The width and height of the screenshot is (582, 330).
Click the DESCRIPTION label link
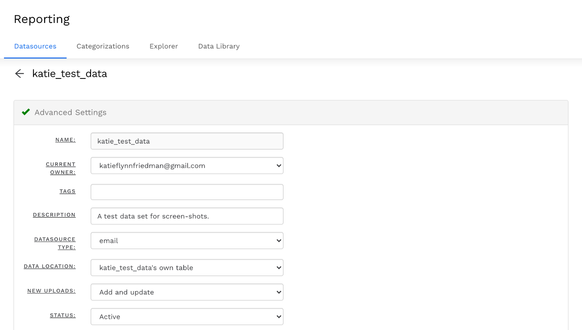(x=54, y=215)
